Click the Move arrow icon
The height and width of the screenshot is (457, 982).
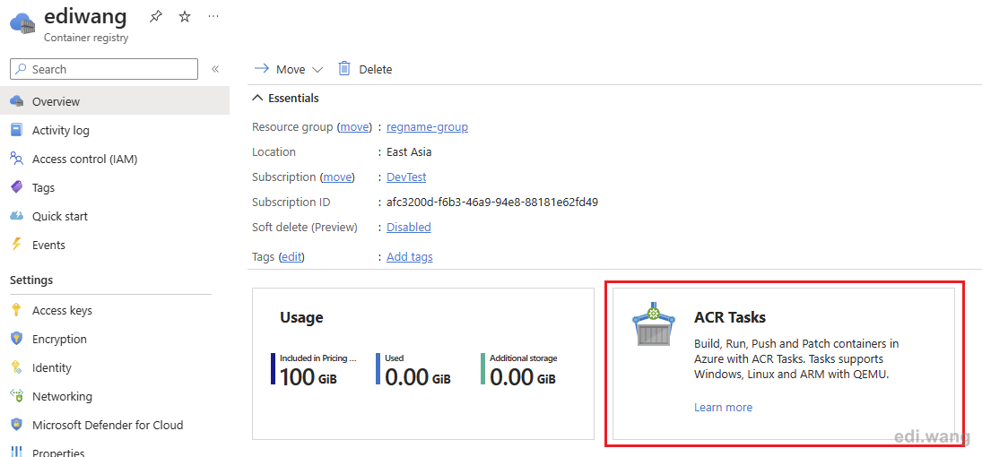pyautogui.click(x=262, y=69)
